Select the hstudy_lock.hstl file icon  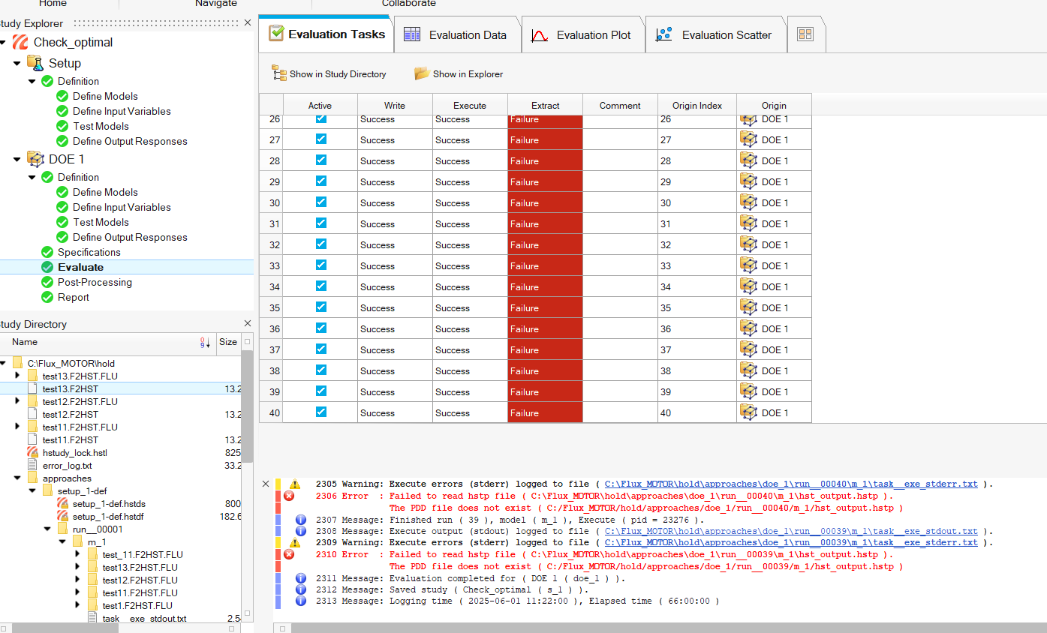tap(32, 452)
